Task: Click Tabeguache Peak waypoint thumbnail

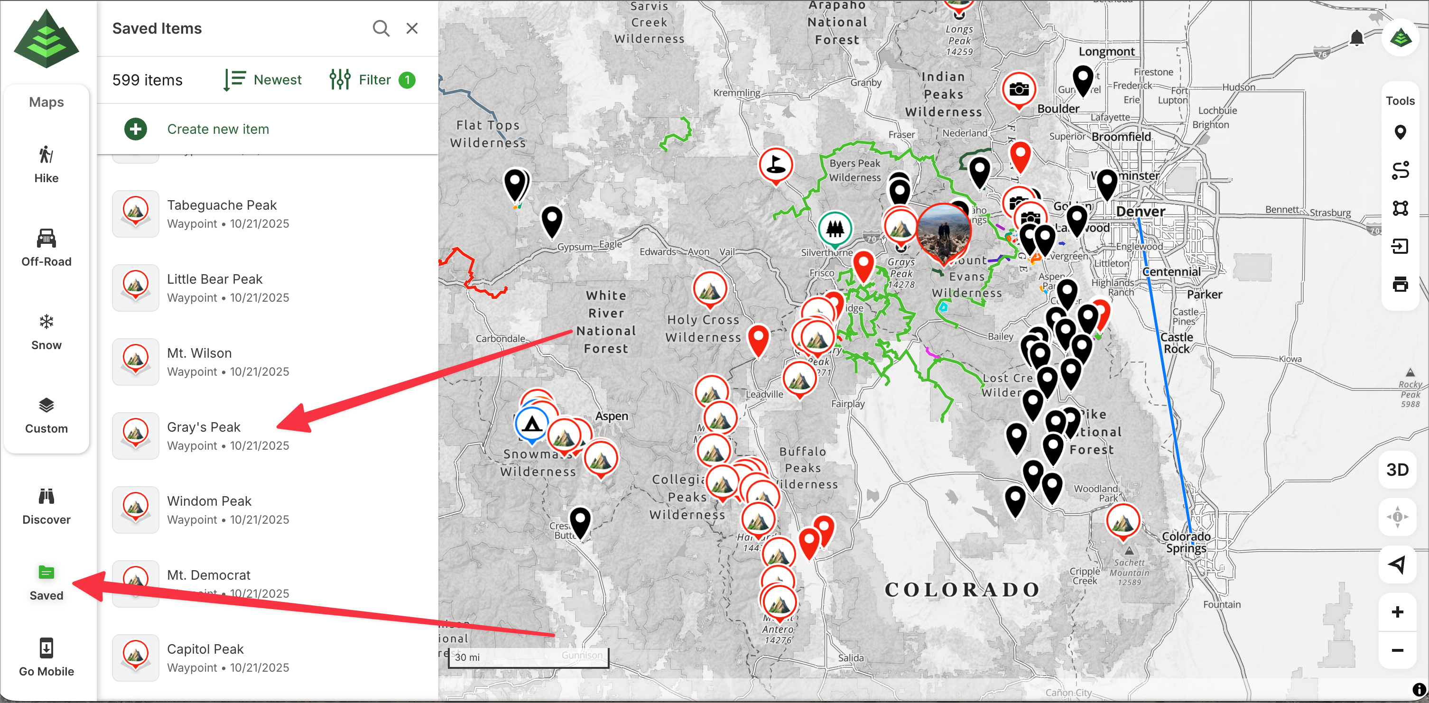Action: coord(135,213)
